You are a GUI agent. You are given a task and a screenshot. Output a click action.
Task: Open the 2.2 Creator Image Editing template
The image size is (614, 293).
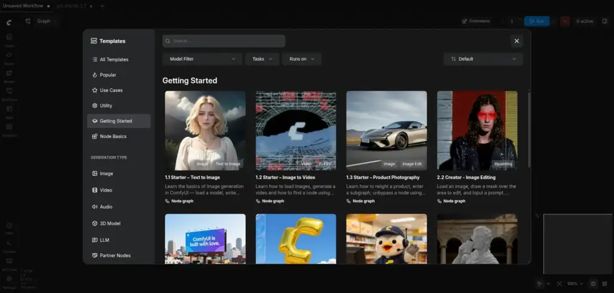tap(477, 147)
